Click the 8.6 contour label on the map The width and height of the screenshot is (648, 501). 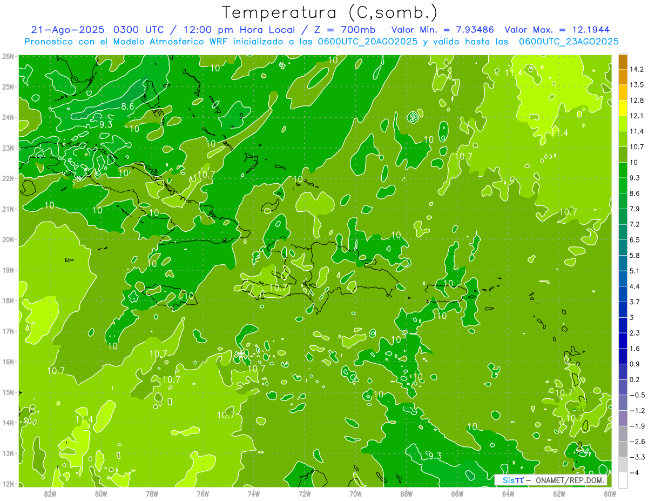[x=127, y=106]
